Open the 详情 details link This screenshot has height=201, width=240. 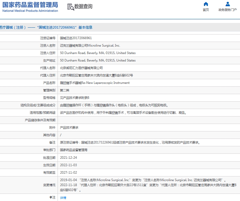(63, 198)
